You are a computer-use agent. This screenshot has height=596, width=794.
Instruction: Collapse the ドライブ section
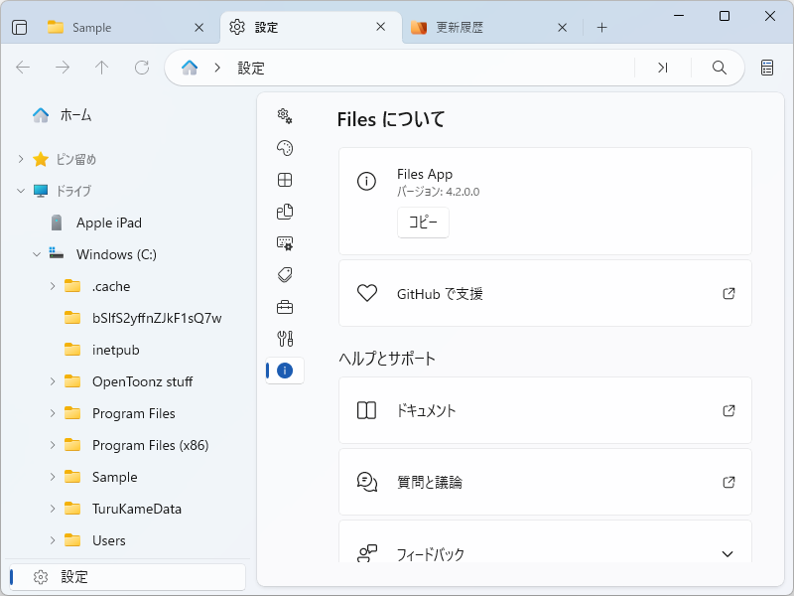point(21,191)
